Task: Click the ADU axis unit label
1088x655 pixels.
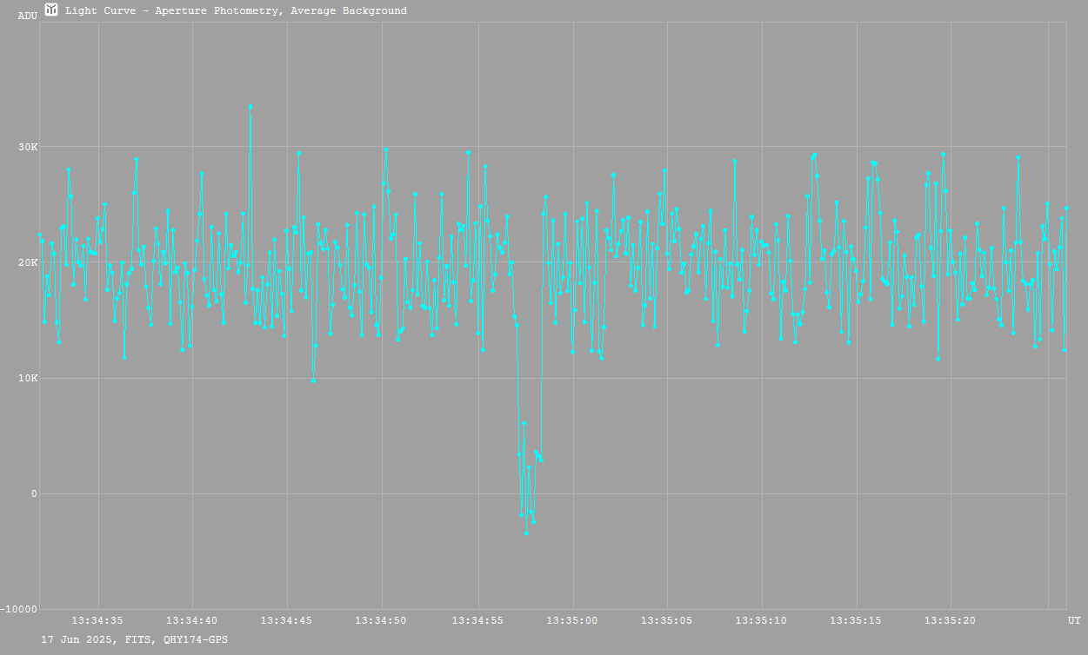Action: click(27, 16)
